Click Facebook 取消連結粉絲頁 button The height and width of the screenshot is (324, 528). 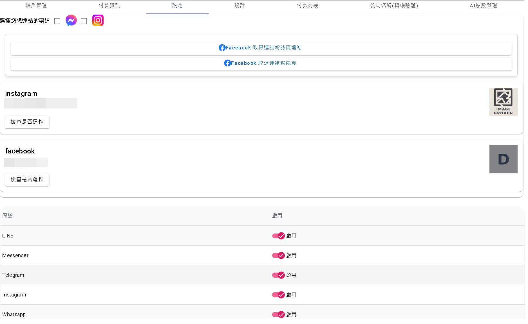click(x=261, y=64)
